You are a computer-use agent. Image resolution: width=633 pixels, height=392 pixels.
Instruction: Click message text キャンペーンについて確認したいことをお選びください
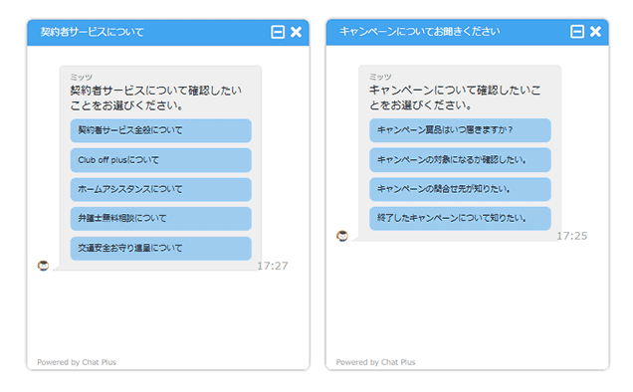(x=455, y=98)
